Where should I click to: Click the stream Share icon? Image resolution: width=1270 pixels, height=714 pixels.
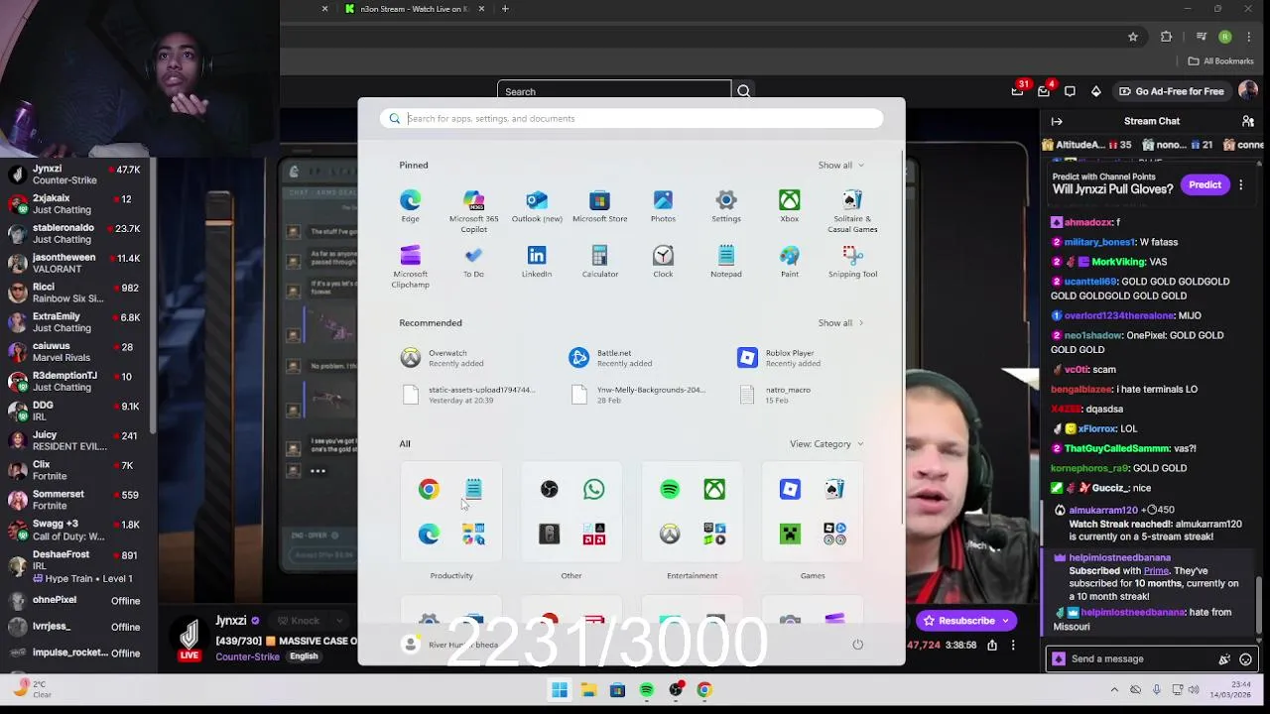click(991, 646)
